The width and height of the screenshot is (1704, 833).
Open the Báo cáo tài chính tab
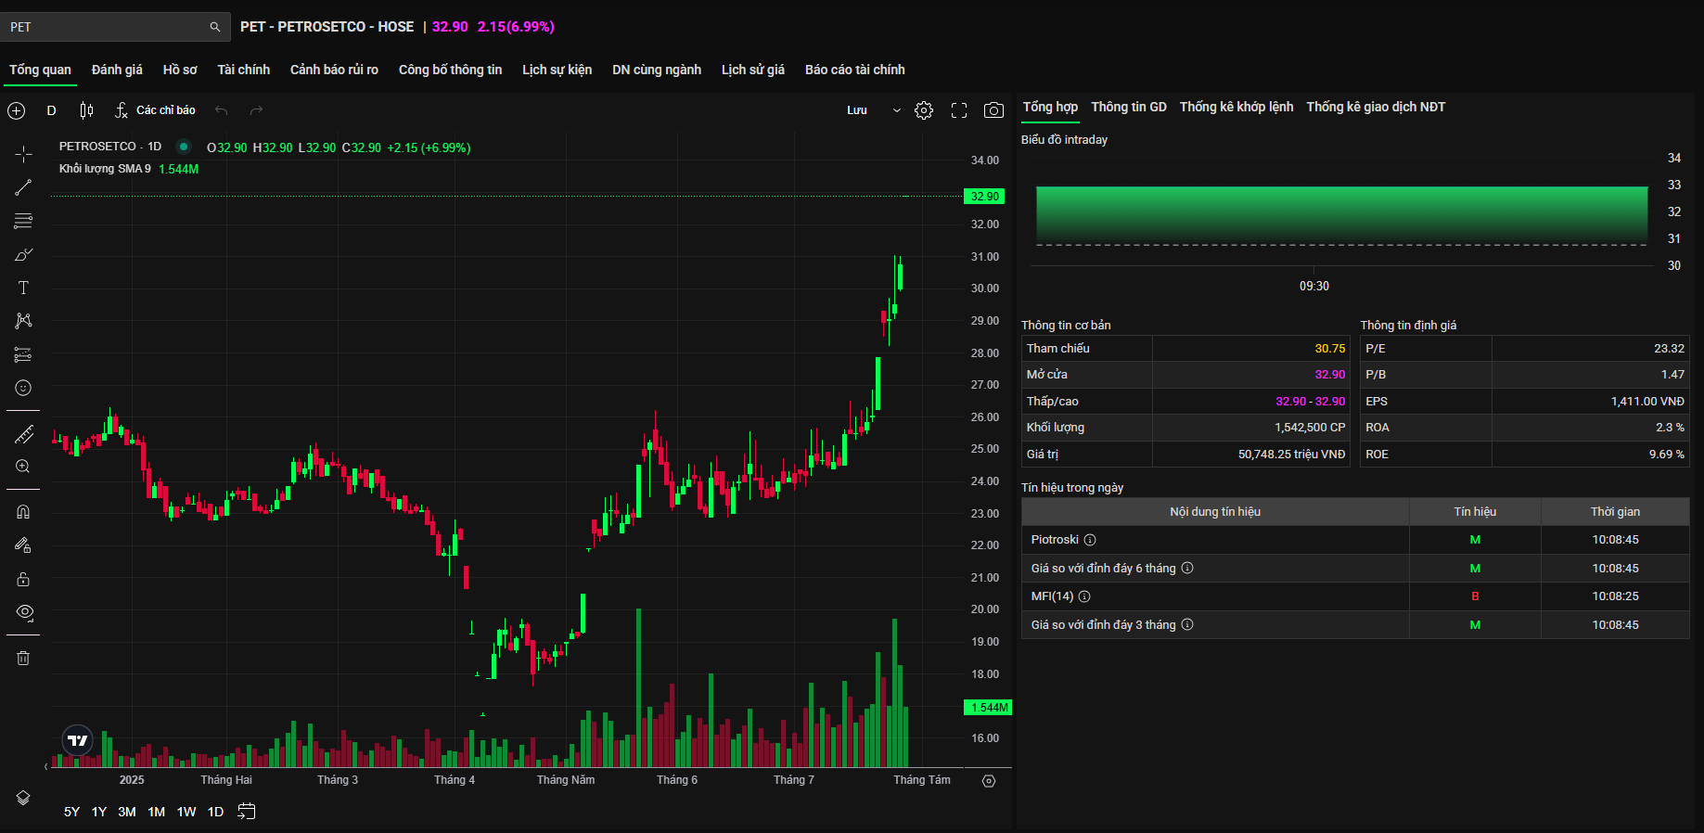855,70
